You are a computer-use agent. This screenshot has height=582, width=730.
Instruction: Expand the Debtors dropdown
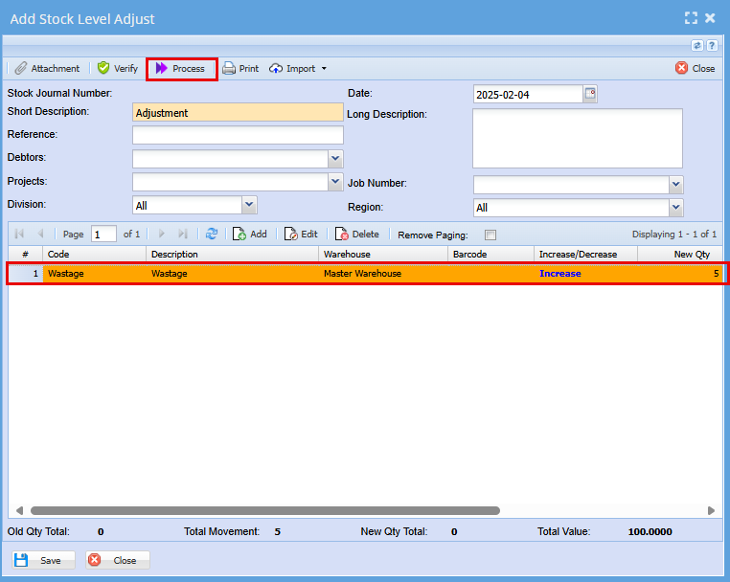coord(335,159)
